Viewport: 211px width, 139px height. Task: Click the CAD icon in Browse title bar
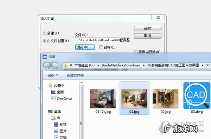[x=45, y=57]
